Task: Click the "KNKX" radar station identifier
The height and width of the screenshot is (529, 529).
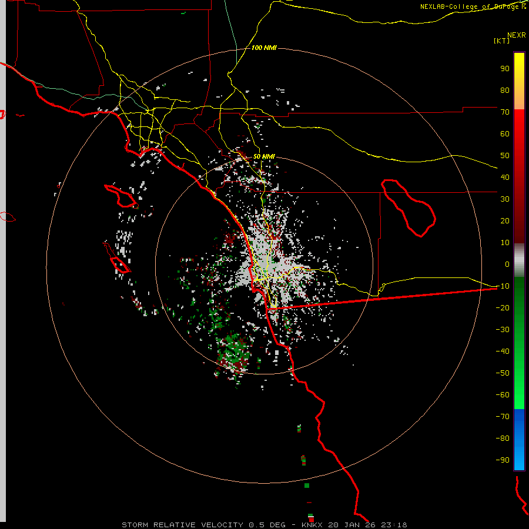Action: (312, 525)
